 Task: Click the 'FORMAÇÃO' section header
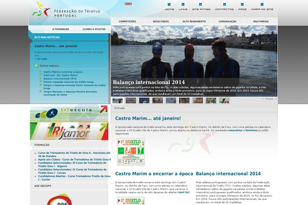(42, 145)
